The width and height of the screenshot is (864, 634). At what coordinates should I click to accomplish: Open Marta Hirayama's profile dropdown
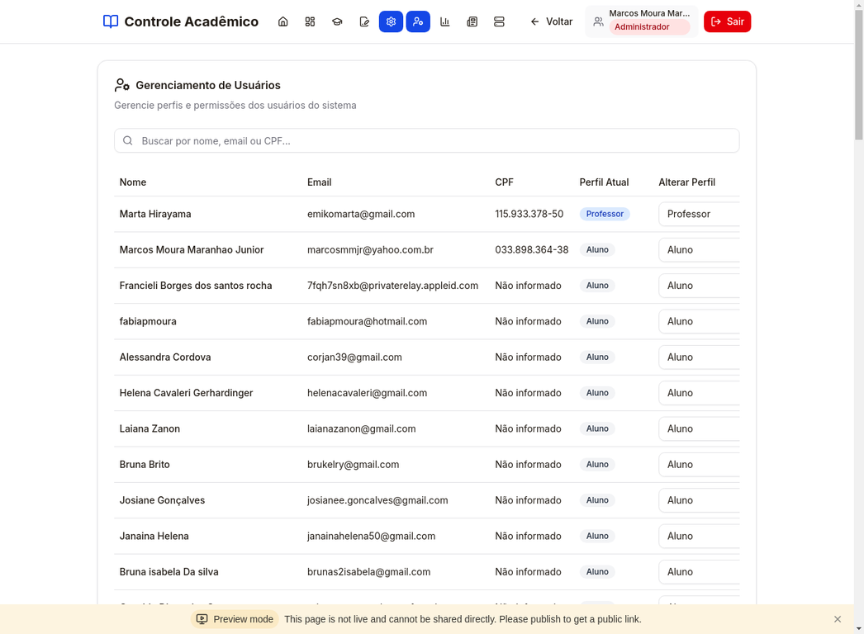[699, 214]
